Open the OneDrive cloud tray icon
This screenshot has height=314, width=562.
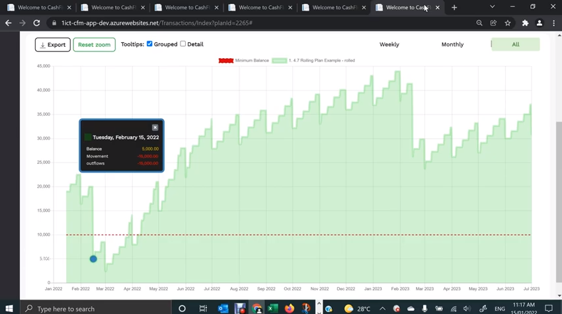[411, 309]
